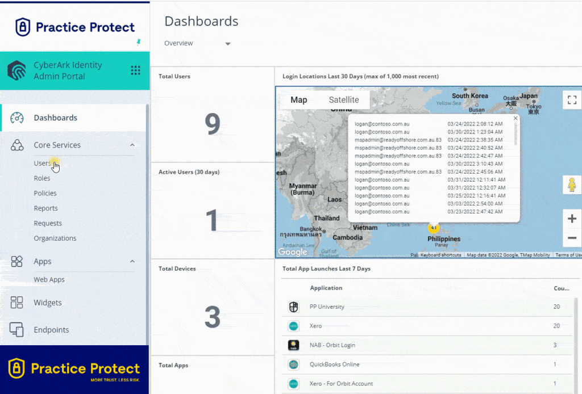Screen dimensions: 582x394
Task: Collapse the Core Services section
Action: coord(132,145)
